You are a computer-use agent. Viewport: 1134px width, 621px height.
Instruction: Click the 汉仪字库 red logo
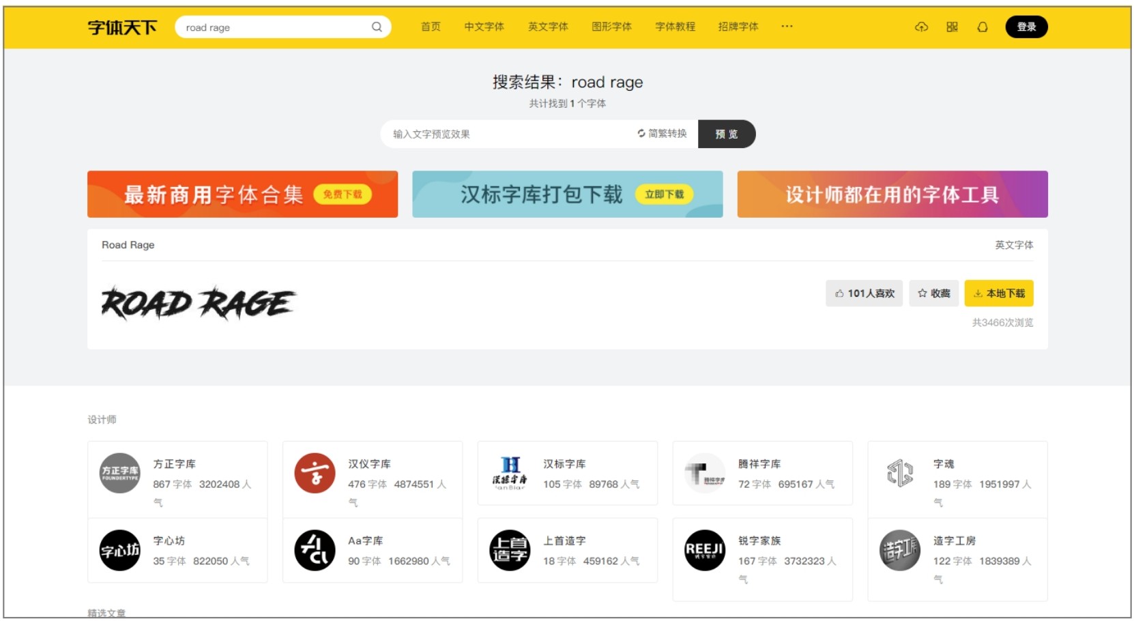pos(315,473)
